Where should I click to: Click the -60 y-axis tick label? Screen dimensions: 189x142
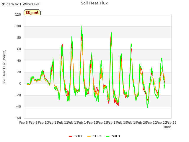click(18, 118)
